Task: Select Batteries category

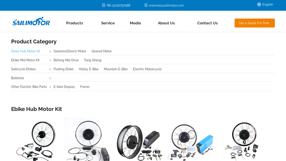Action: pos(18,78)
